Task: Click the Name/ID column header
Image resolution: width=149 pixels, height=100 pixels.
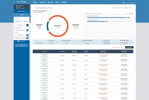Action: tap(44, 52)
